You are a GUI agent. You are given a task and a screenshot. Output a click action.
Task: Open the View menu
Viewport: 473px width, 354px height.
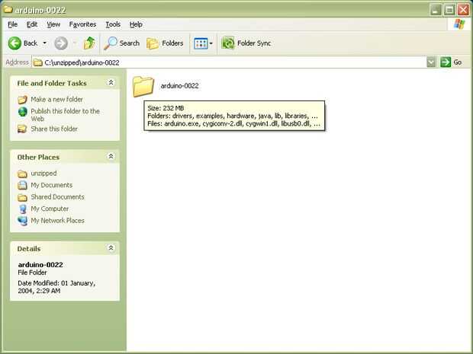click(53, 24)
